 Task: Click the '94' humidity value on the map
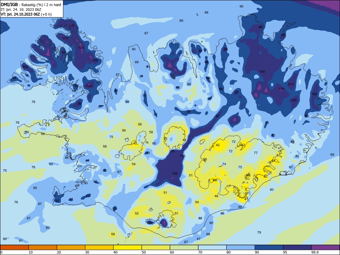14,78
